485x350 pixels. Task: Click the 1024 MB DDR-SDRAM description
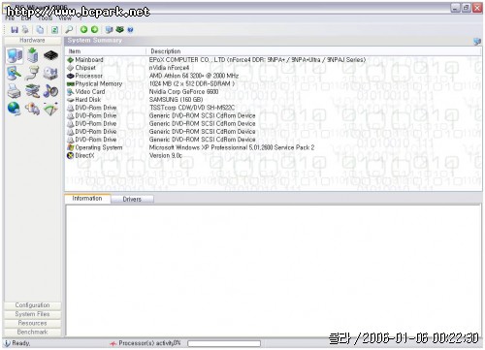click(x=192, y=83)
